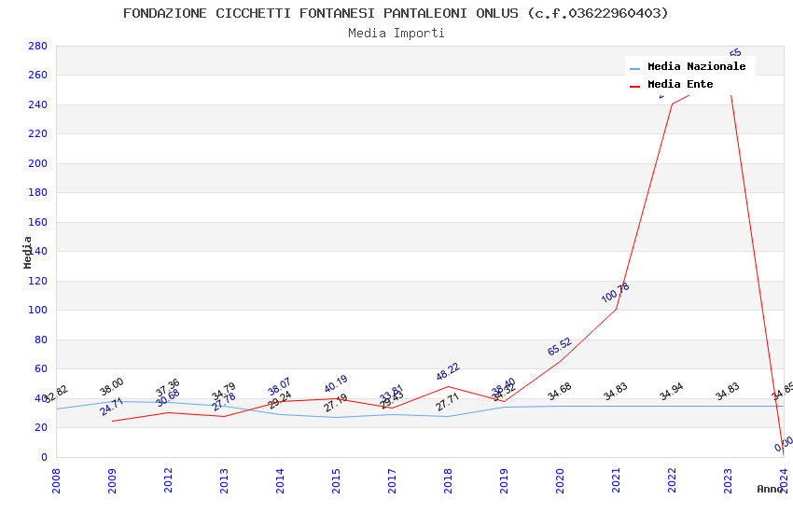The height and width of the screenshot is (513, 793).
Task: Click the y-axis value 260
Action: pos(38,76)
